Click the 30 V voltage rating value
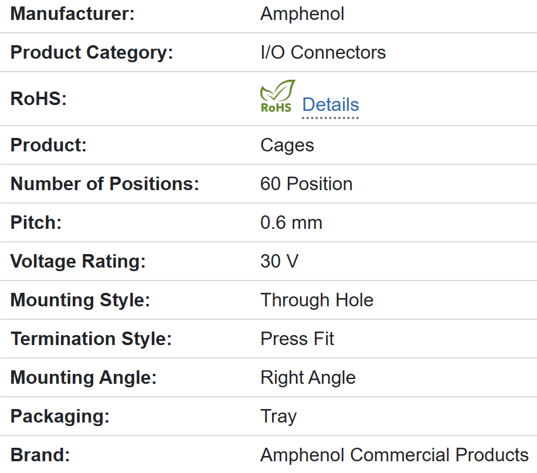Viewport: 537px width, 473px height. pyautogui.click(x=279, y=261)
